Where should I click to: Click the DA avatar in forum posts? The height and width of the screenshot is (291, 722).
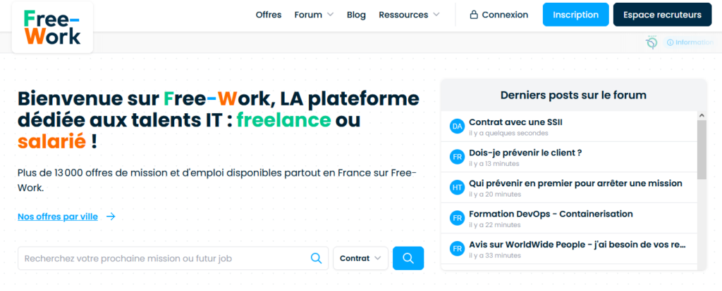457,127
